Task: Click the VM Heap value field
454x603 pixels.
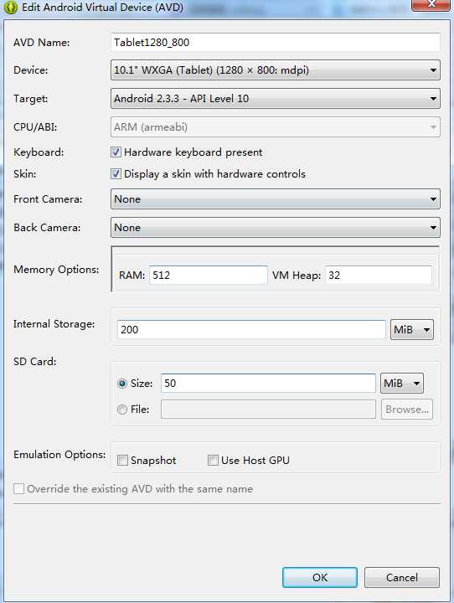Action: point(379,275)
